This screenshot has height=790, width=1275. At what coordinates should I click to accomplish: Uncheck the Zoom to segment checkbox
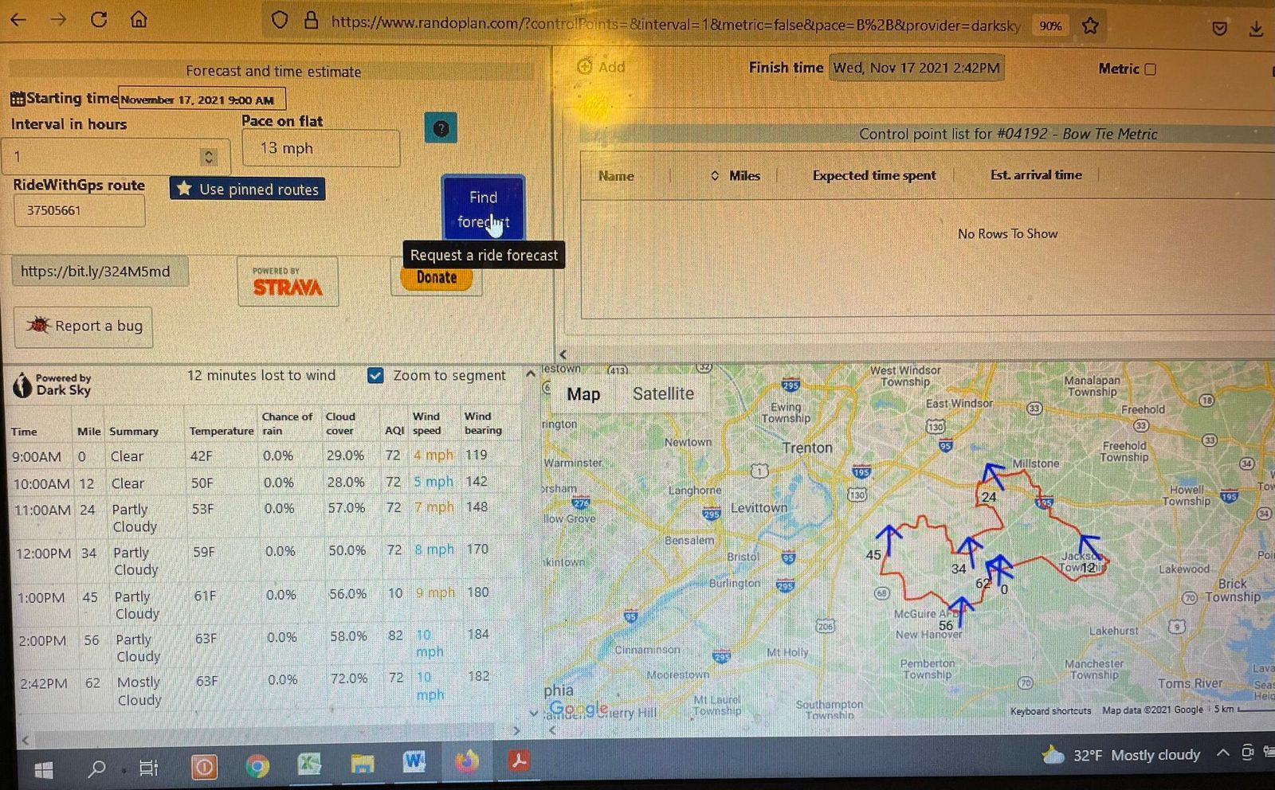point(375,375)
